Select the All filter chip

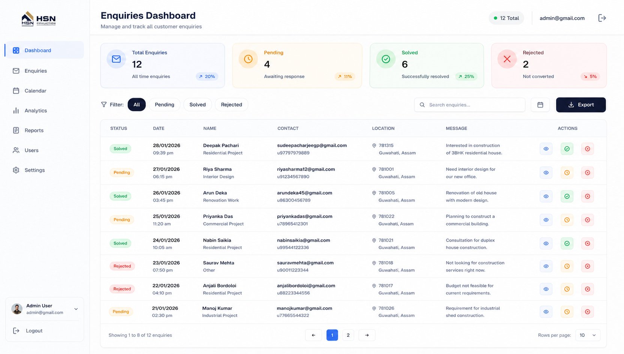[x=137, y=105]
